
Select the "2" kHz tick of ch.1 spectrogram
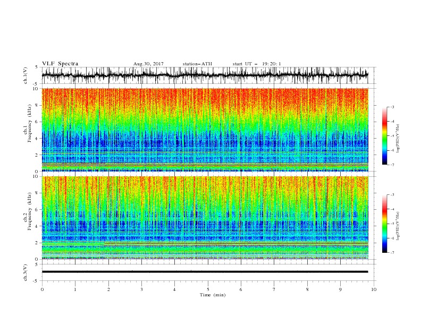tap(37, 155)
